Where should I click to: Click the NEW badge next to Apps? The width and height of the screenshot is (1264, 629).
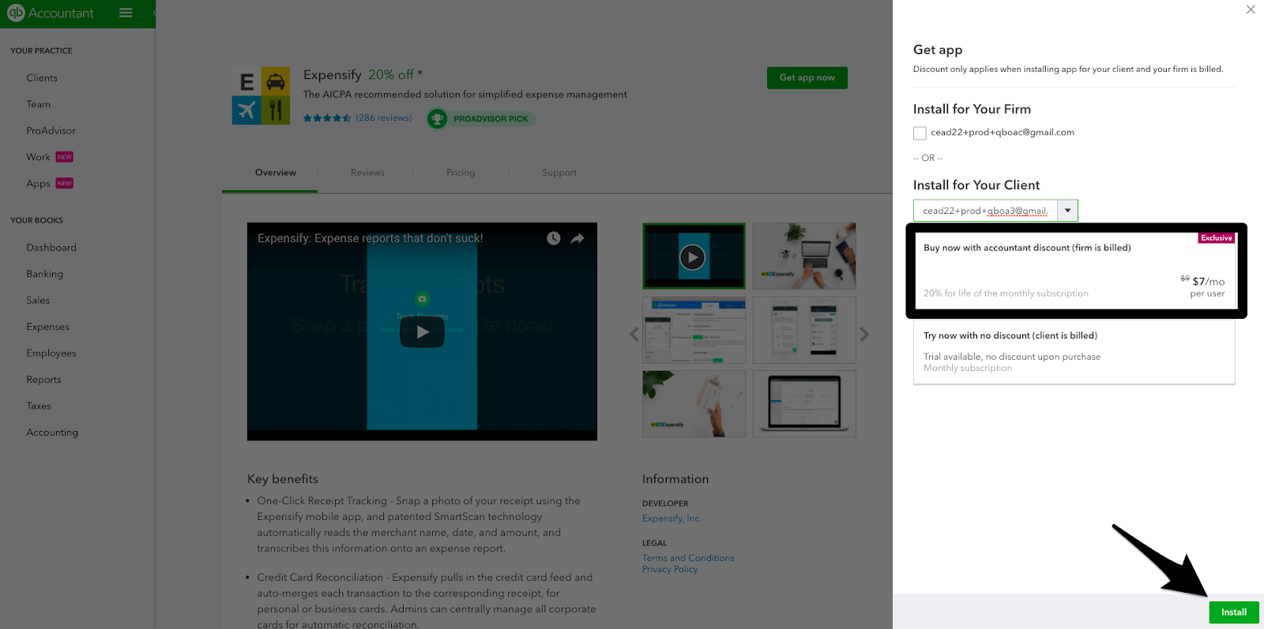pos(65,183)
